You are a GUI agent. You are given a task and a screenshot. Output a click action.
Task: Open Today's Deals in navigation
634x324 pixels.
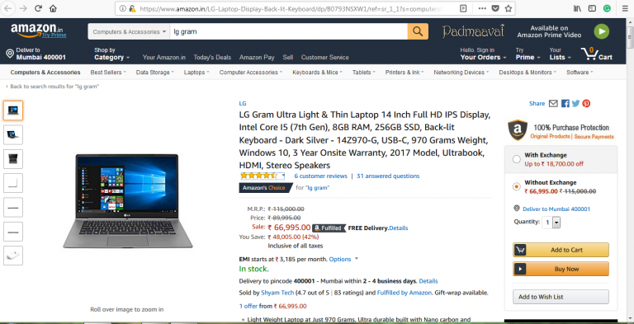click(x=212, y=58)
